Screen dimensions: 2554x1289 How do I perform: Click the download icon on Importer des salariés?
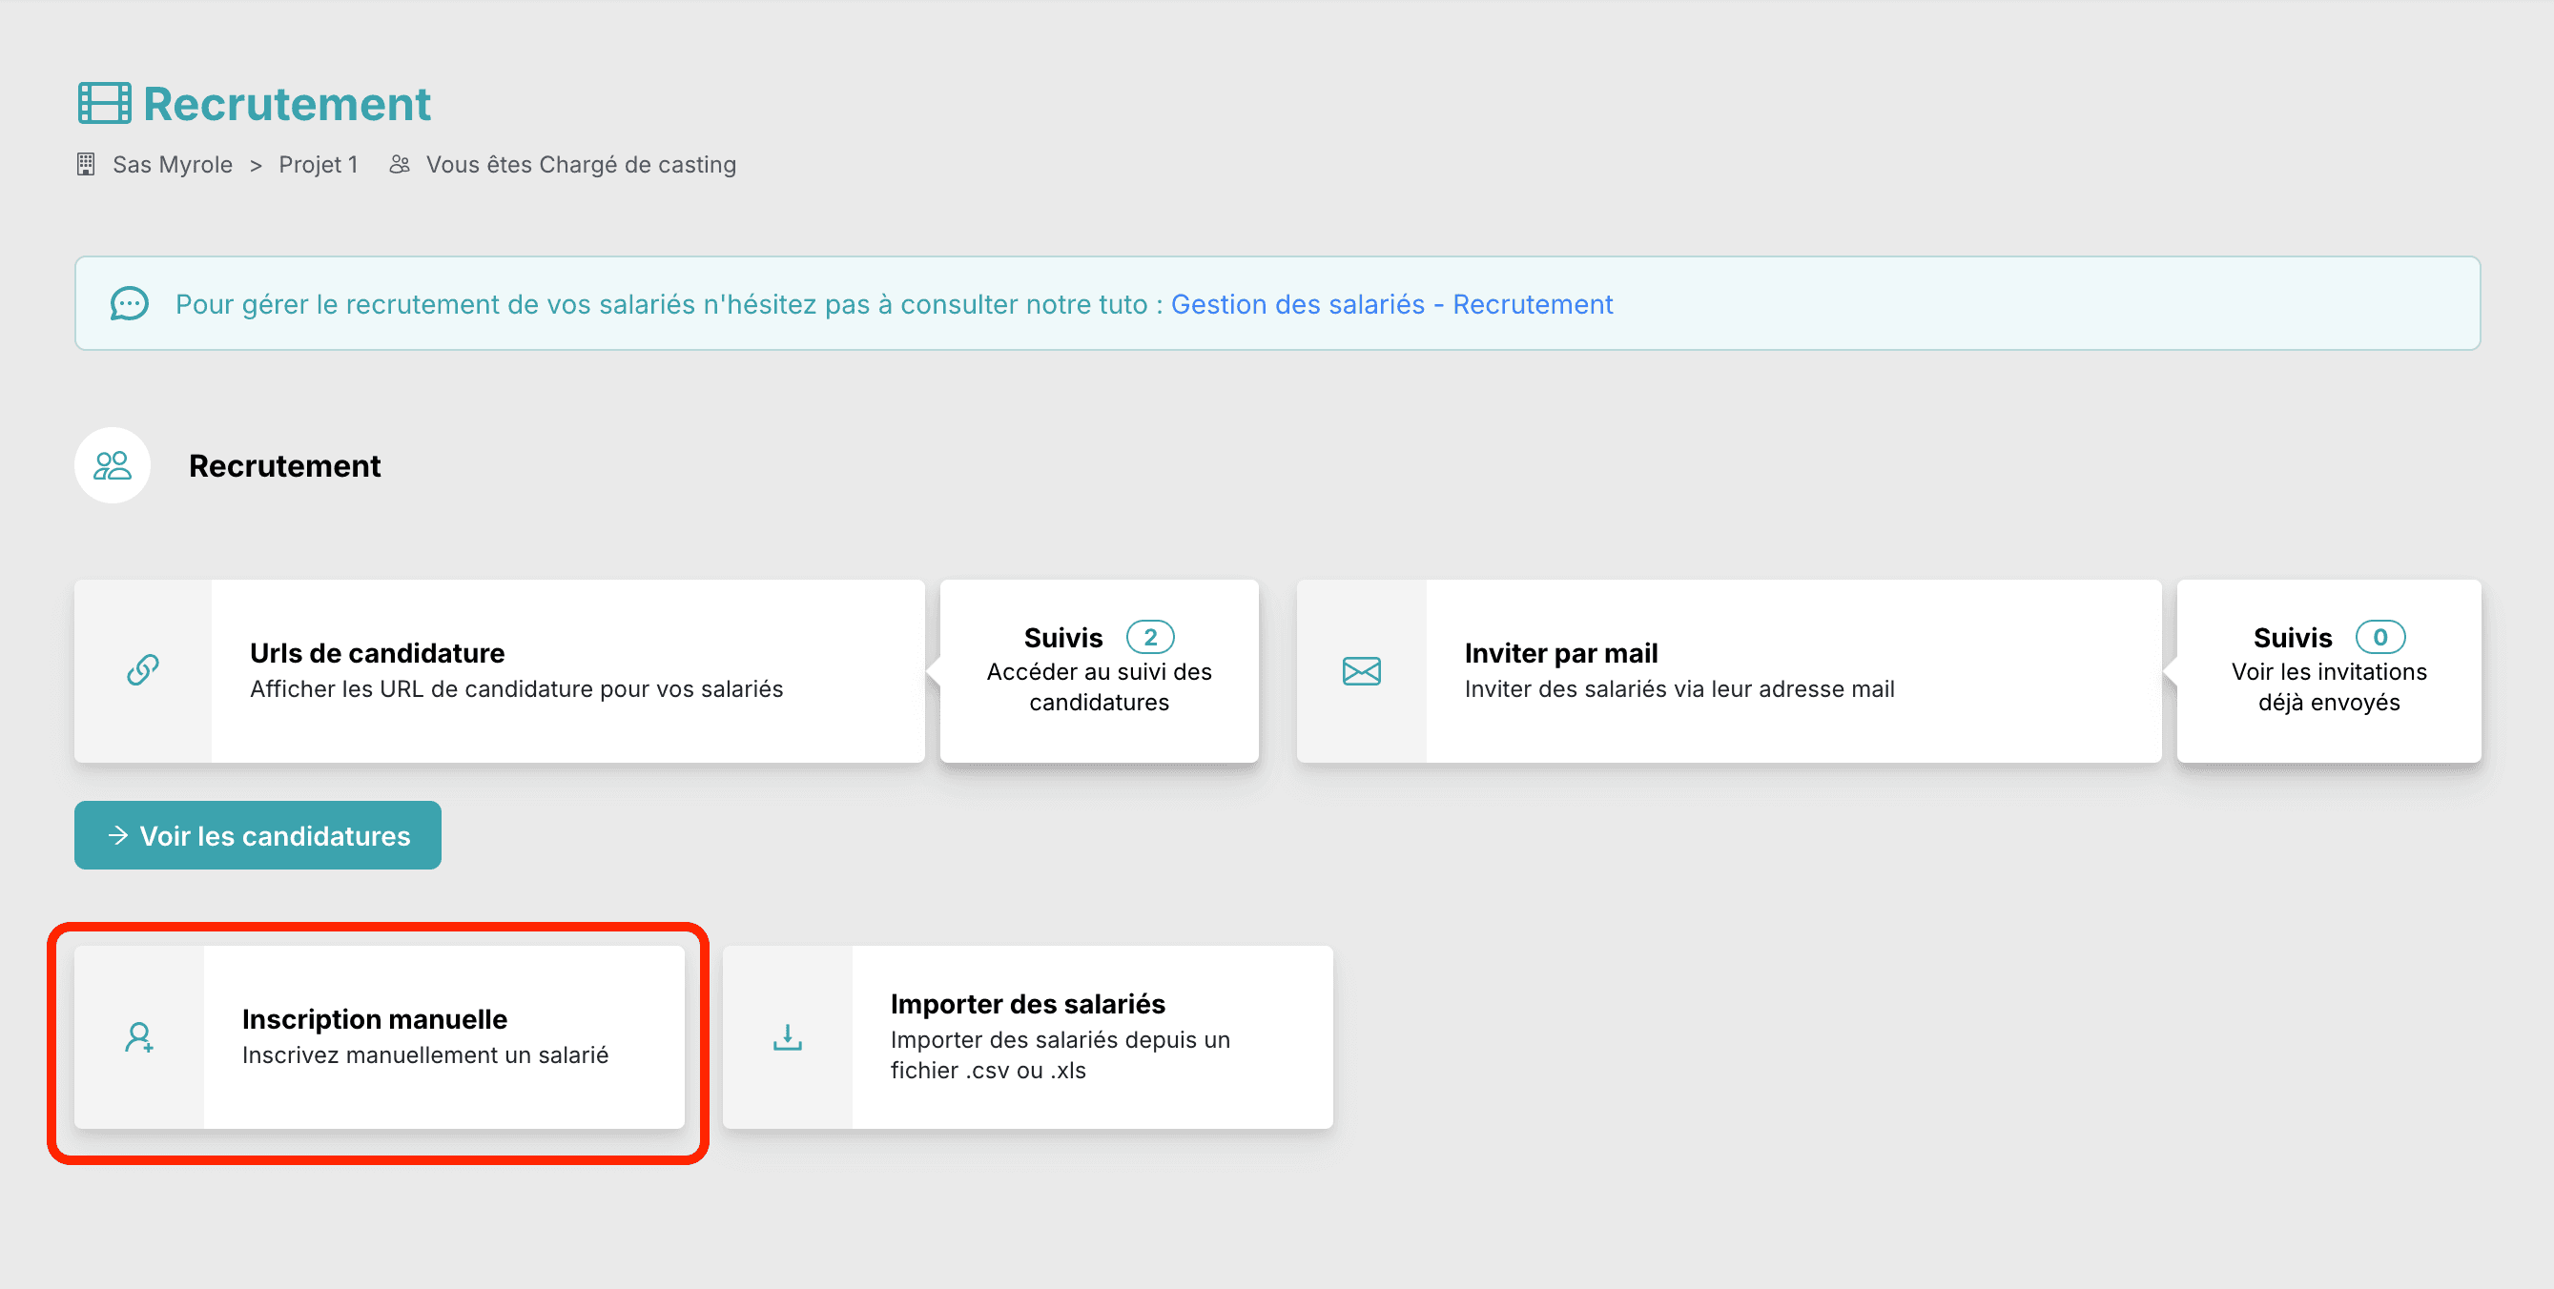[787, 1037]
